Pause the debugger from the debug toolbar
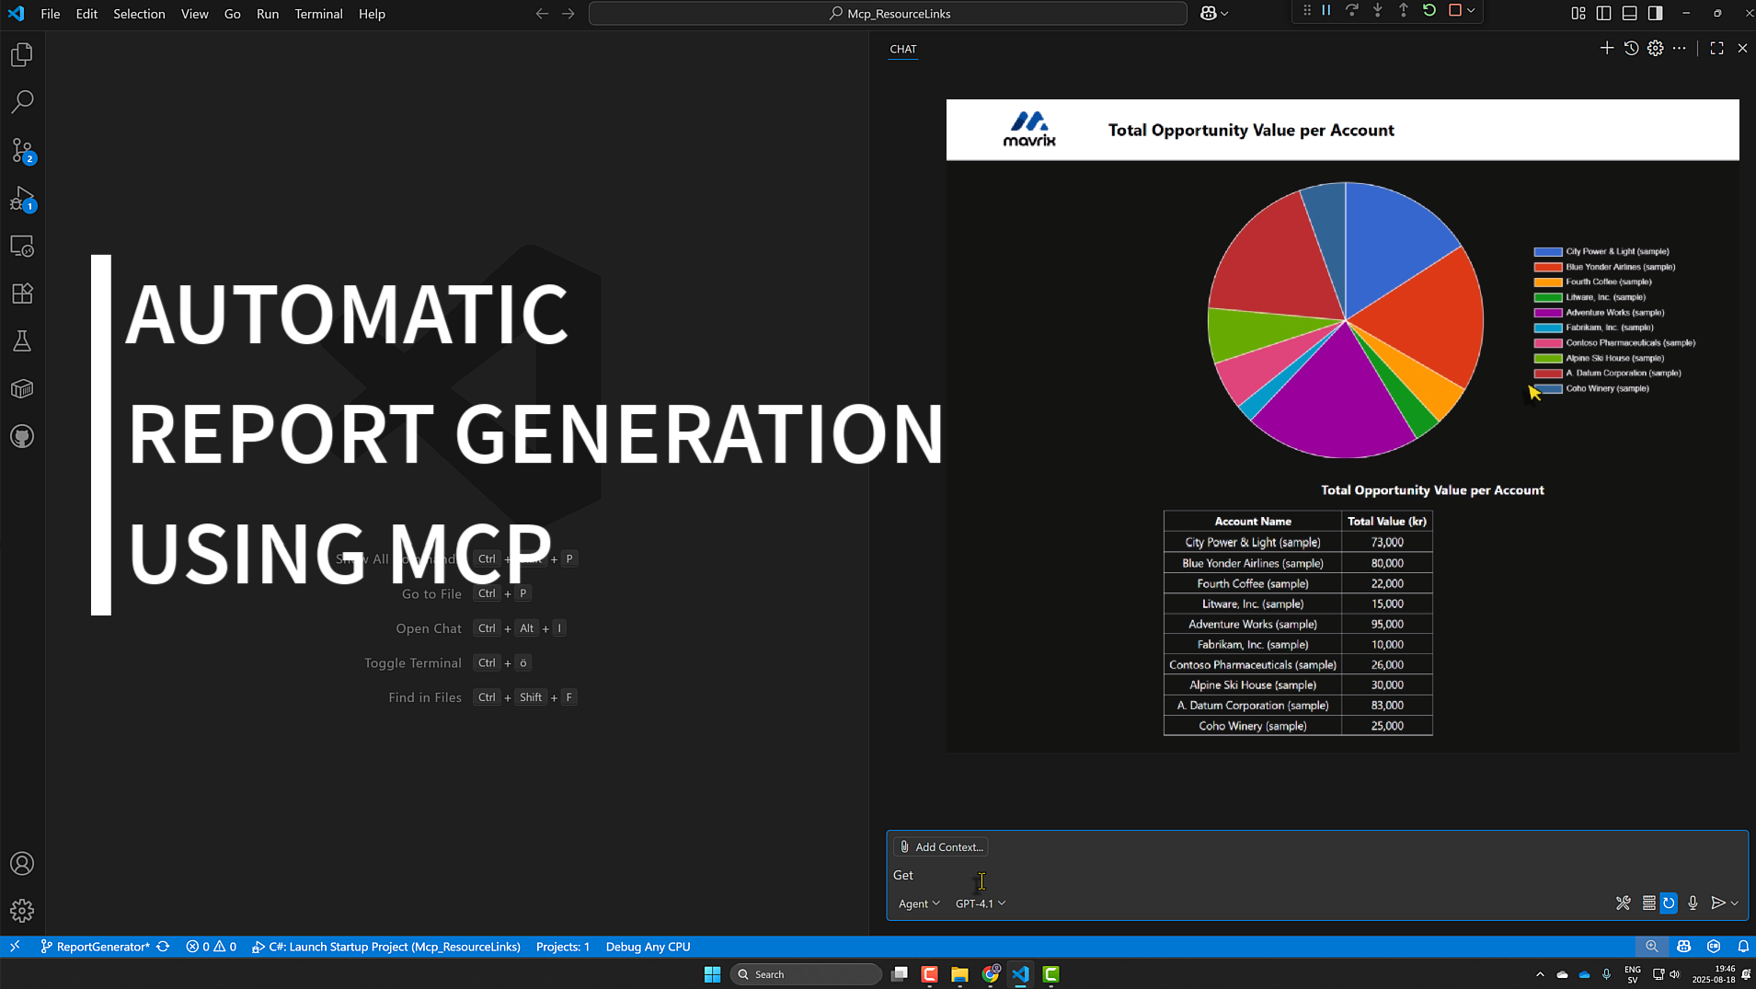 1326,11
